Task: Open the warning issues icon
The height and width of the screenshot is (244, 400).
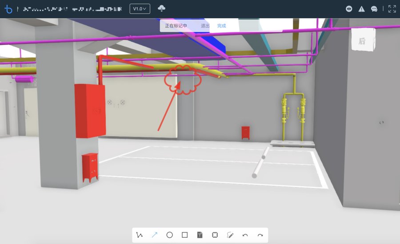Action: (x=362, y=9)
